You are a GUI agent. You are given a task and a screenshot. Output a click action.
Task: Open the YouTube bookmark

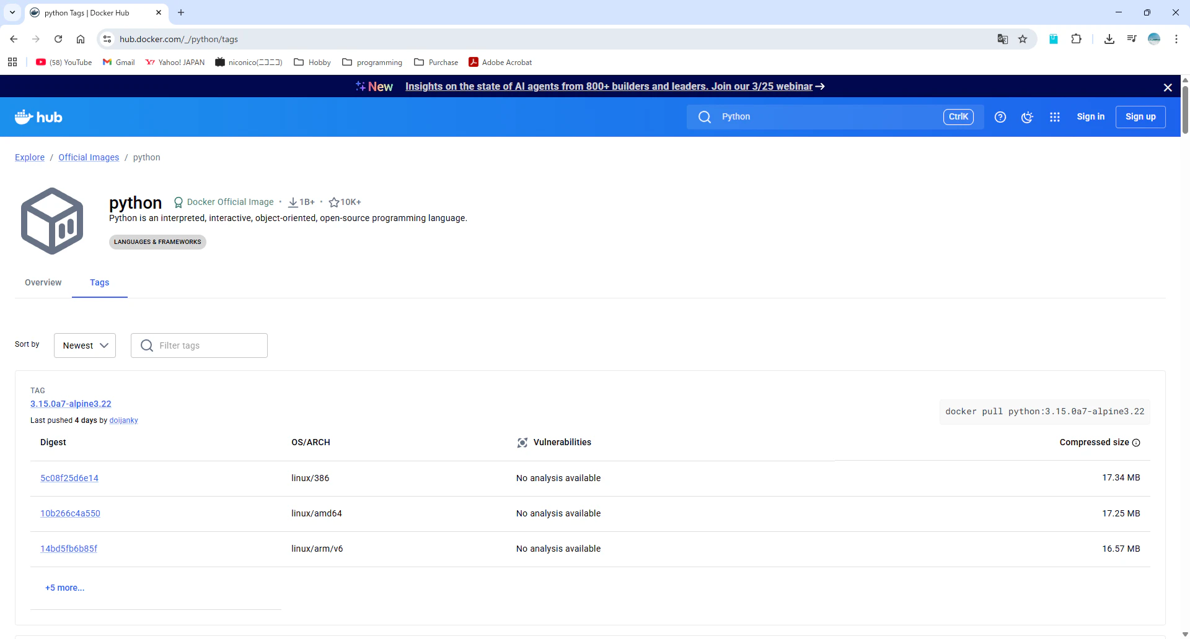(x=64, y=63)
